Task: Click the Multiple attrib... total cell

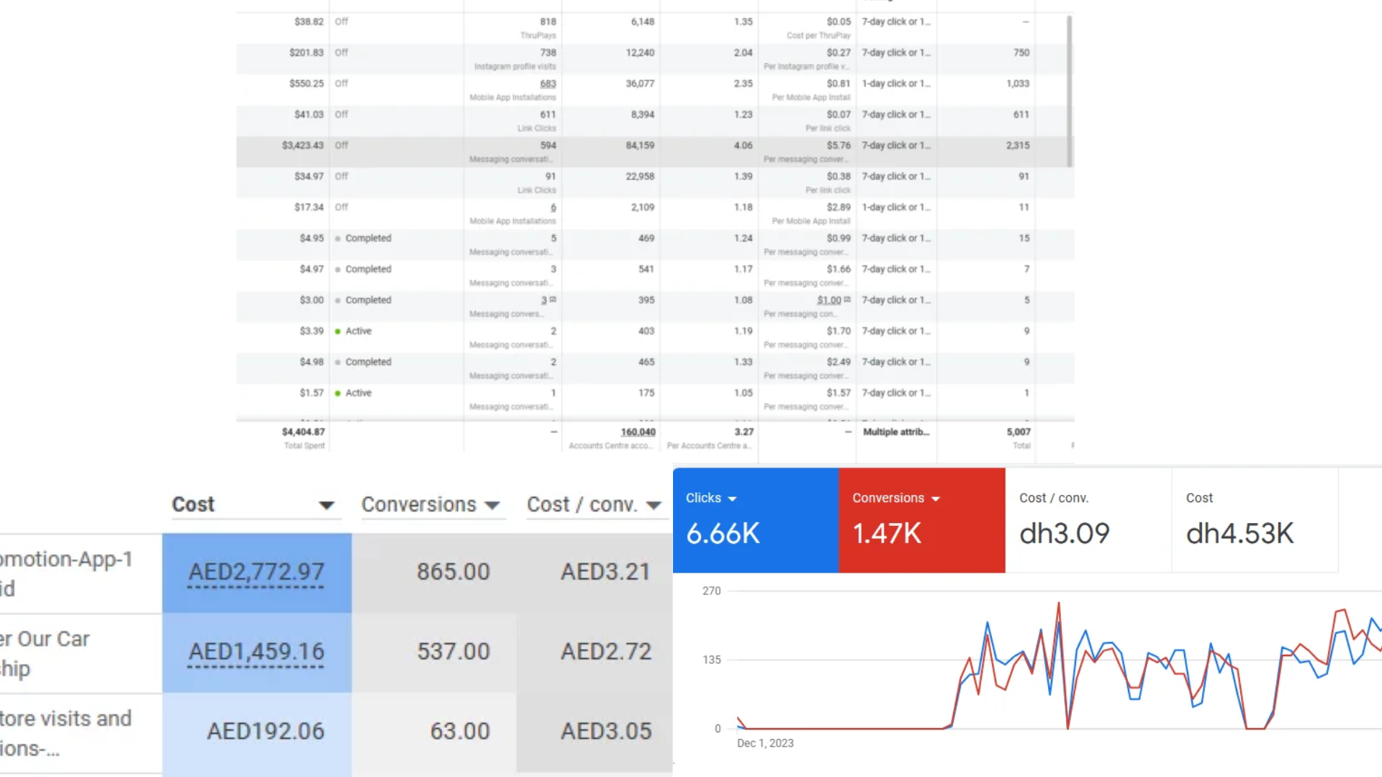Action: click(x=896, y=432)
